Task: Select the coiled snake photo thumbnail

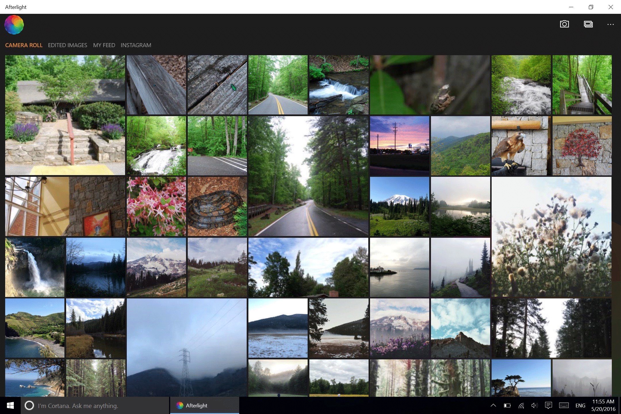Action: pyautogui.click(x=217, y=206)
